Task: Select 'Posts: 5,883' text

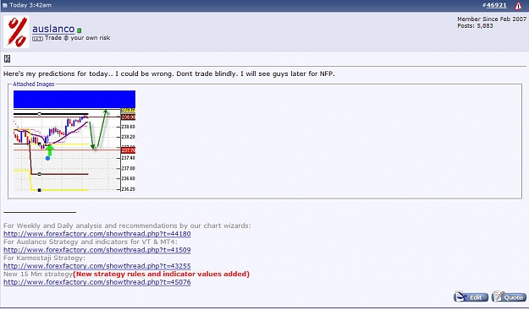Action: pos(475,26)
